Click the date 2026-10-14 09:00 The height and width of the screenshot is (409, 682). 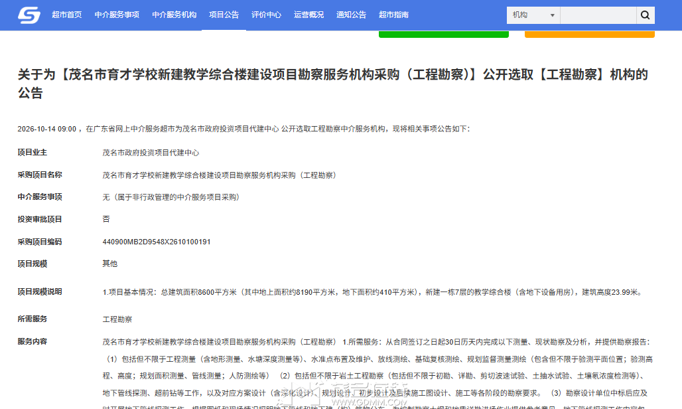click(x=47, y=129)
